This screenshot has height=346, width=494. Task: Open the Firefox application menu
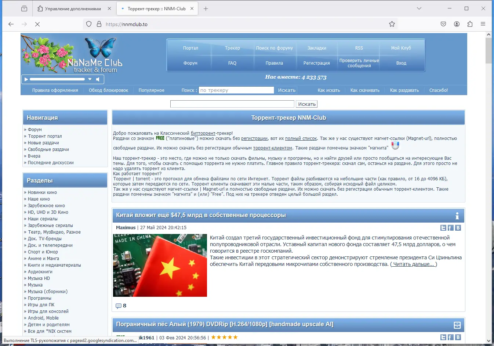[483, 24]
